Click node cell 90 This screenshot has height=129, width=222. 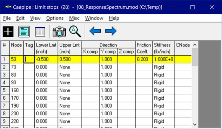click(x=16, y=83)
